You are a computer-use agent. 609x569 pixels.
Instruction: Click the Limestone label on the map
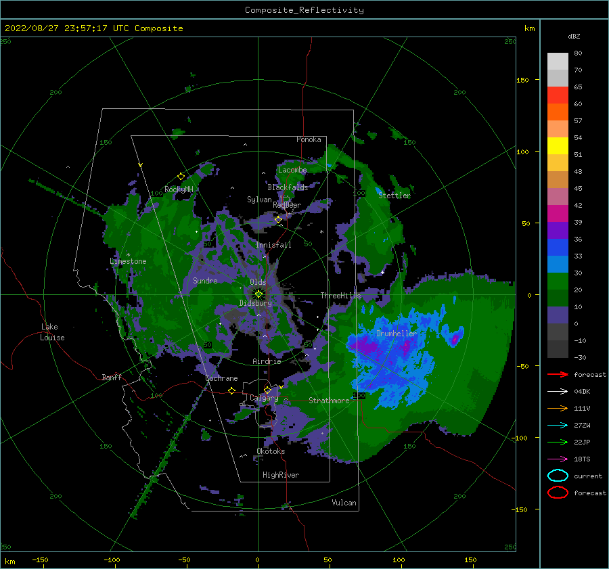point(128,261)
